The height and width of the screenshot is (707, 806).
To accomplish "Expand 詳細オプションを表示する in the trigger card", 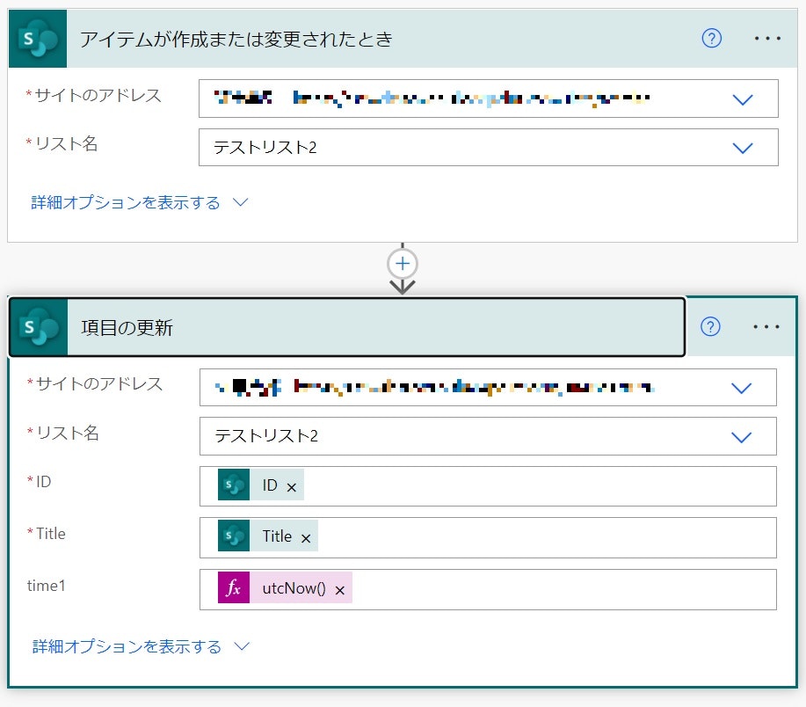I will tap(140, 202).
